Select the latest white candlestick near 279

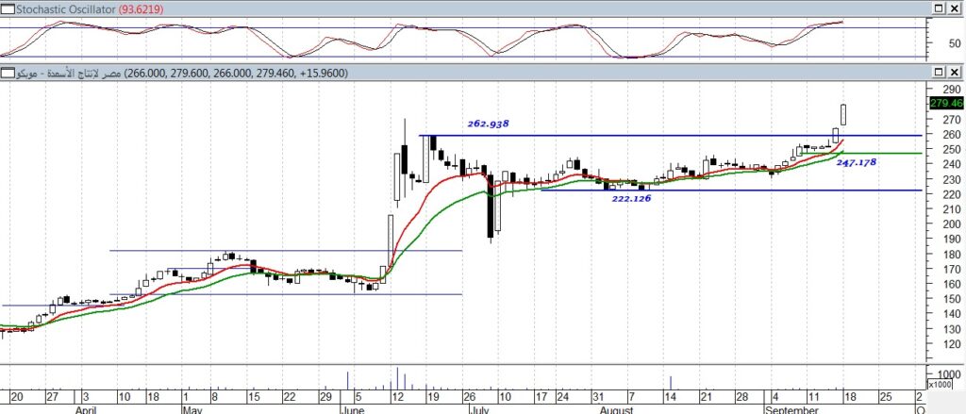[843, 114]
